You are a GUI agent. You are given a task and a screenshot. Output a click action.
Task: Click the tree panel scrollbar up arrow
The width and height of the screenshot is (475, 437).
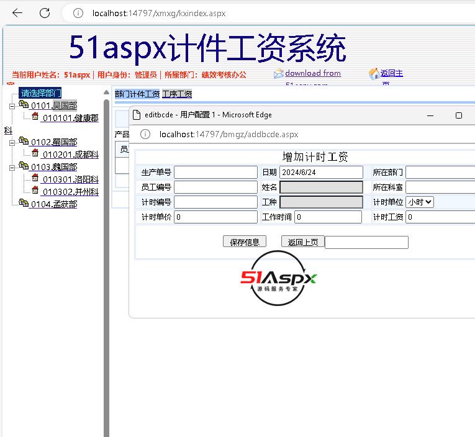pos(106,92)
